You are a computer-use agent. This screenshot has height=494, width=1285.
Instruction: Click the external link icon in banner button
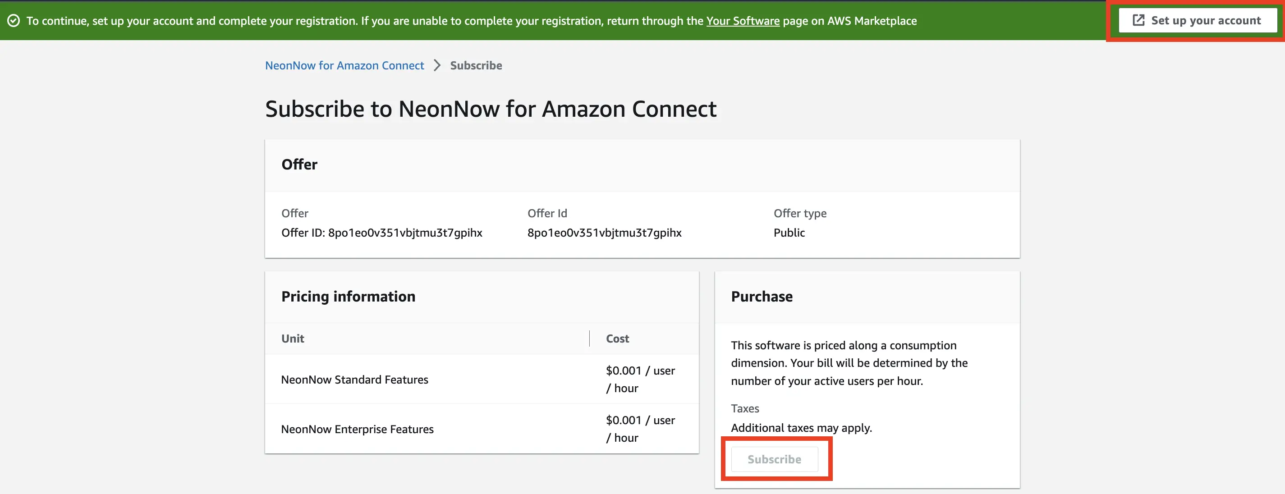coord(1138,20)
